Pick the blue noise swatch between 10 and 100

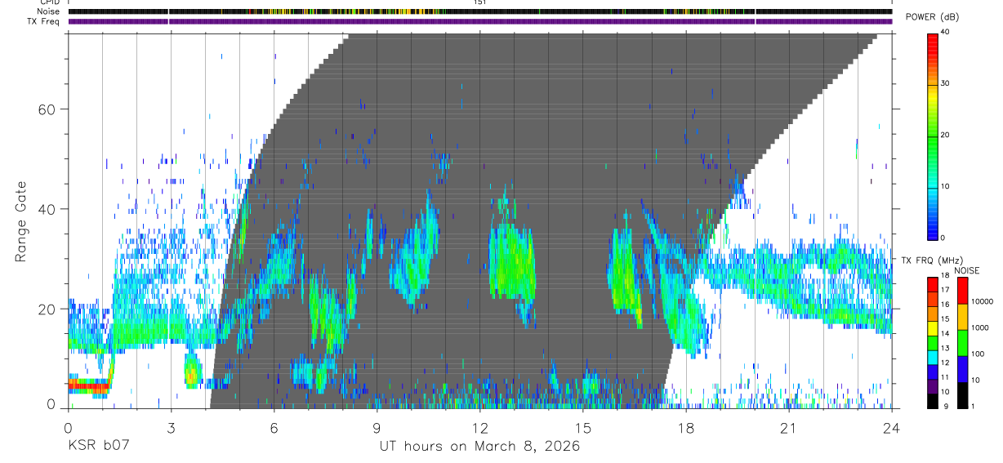[962, 369]
